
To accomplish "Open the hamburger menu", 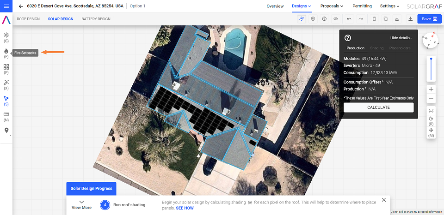I will pos(6,6).
